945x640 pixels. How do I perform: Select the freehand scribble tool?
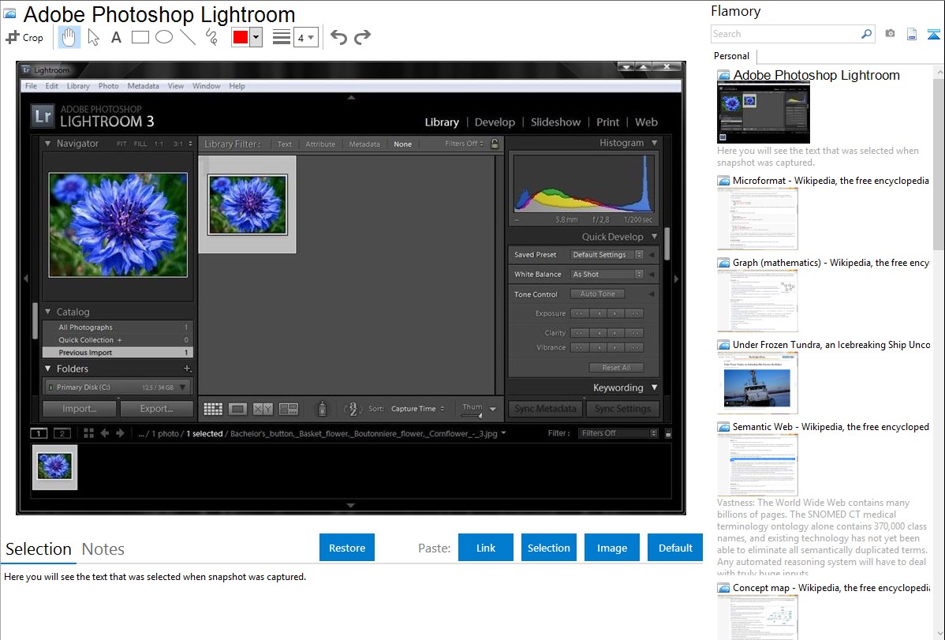[211, 37]
